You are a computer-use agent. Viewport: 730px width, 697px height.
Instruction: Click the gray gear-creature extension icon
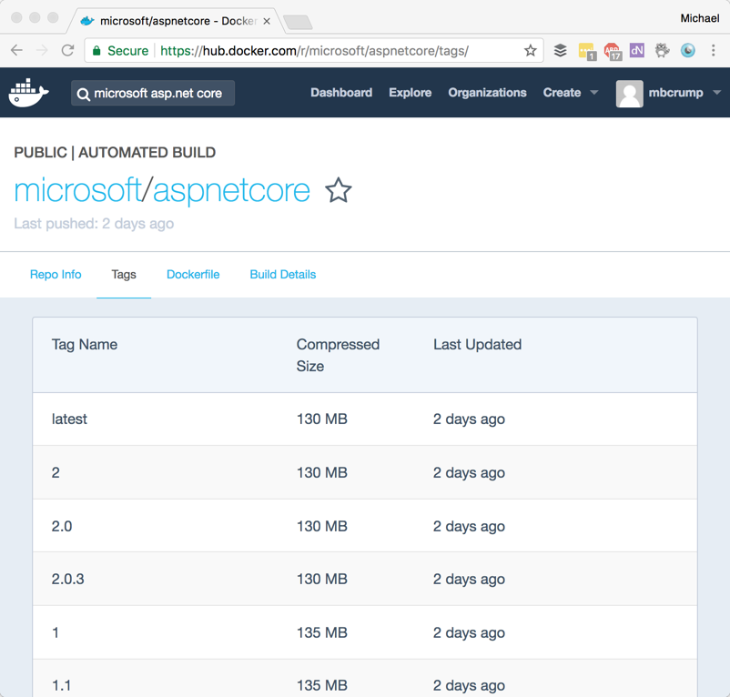click(662, 50)
